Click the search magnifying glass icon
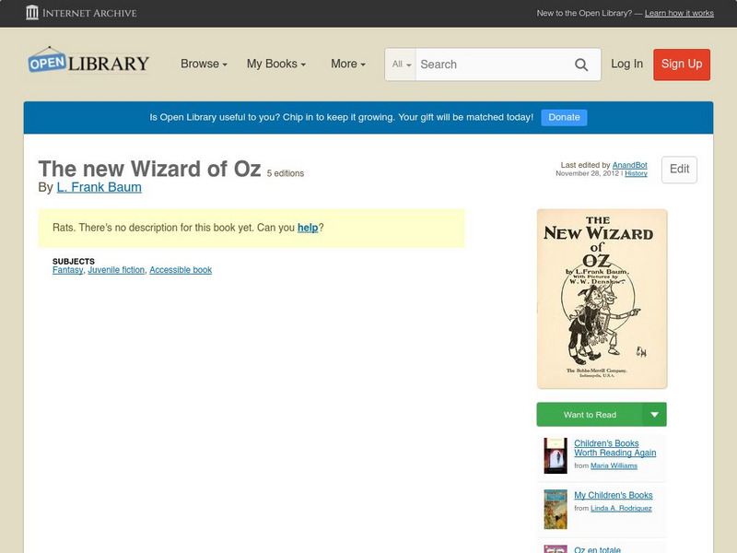Screen dimensions: 737x553 pos(581,65)
